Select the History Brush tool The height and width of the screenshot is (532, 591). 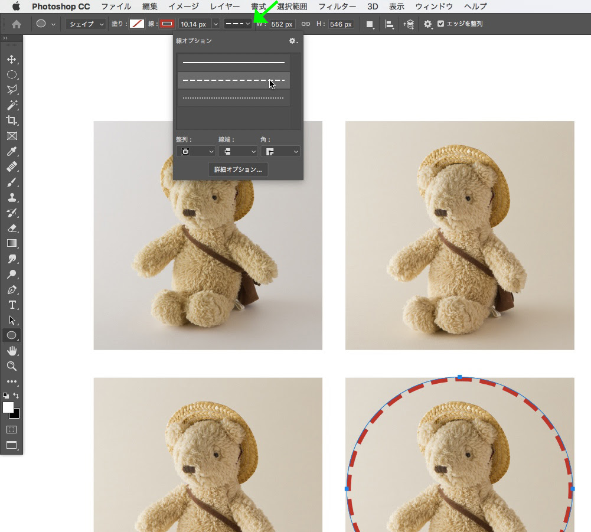[x=12, y=213]
